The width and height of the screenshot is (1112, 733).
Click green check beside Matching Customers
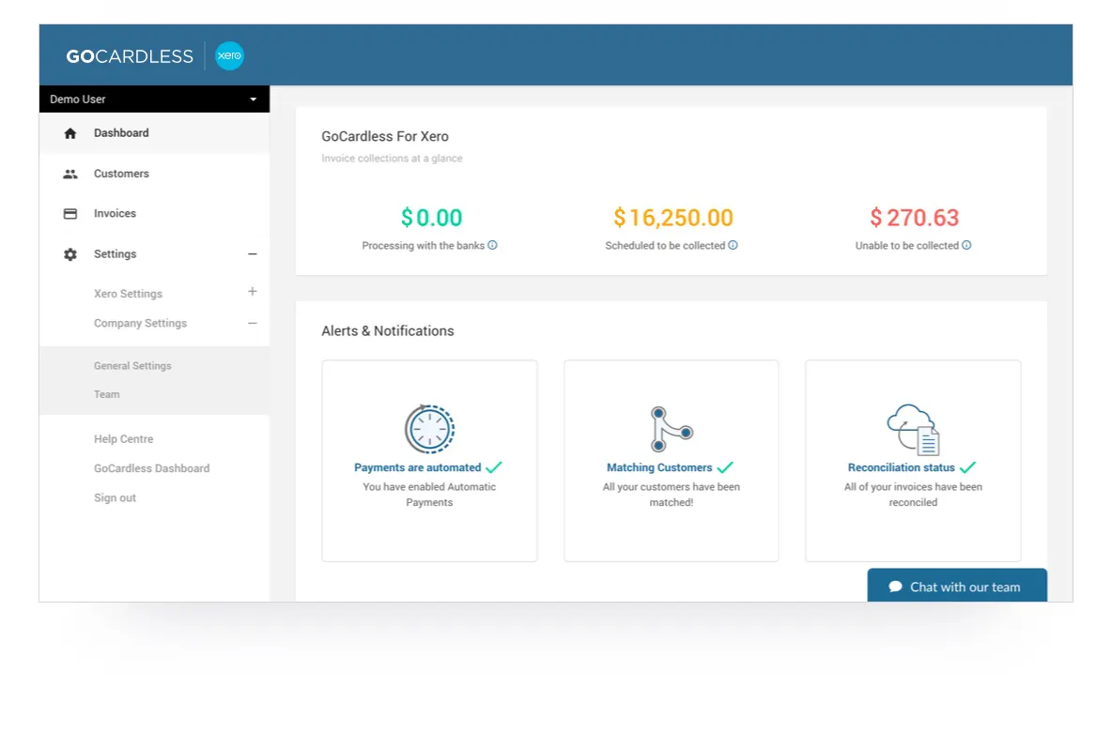(725, 467)
